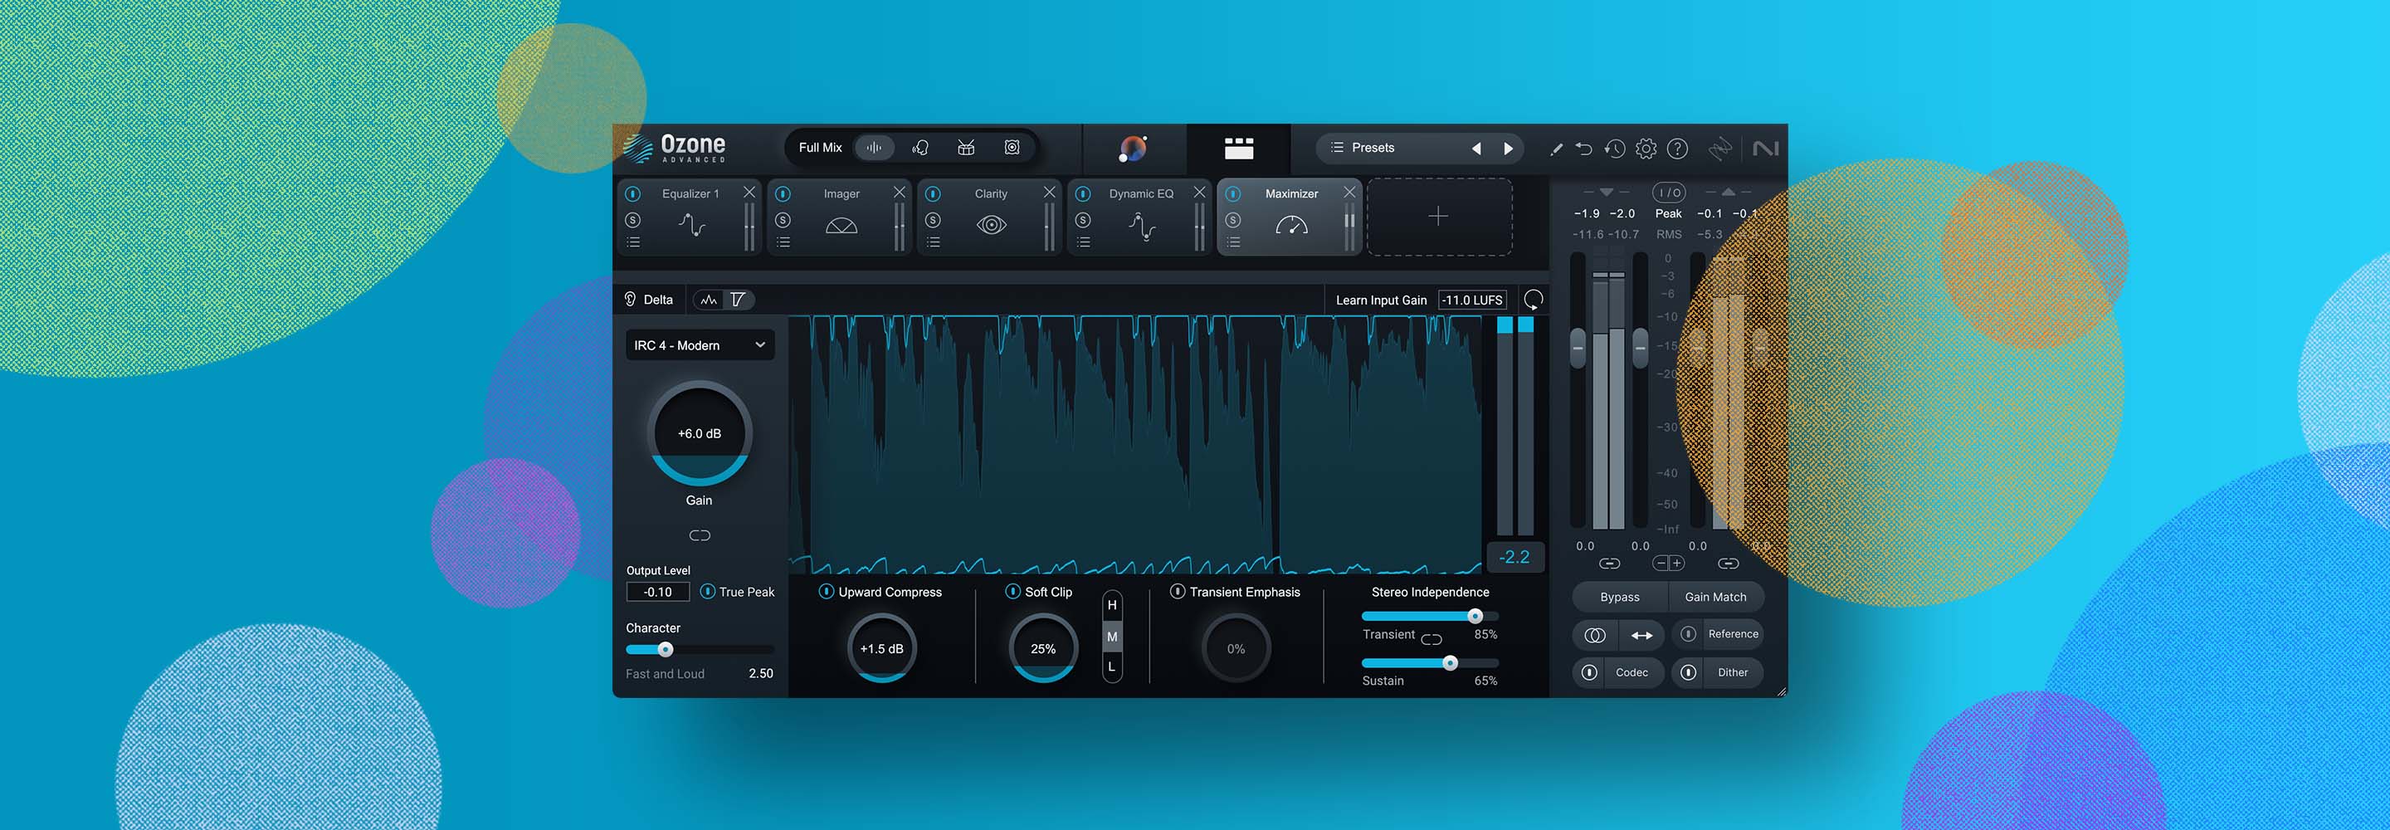Click the undo arrow icon
The image size is (2390, 830).
click(x=1583, y=149)
